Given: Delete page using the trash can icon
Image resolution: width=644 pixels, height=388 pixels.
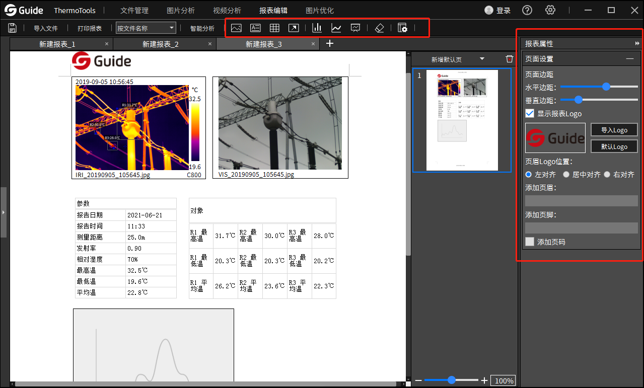Looking at the screenshot, I should (x=510, y=59).
